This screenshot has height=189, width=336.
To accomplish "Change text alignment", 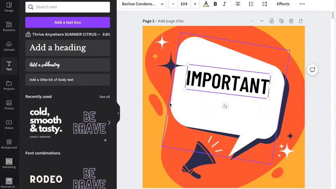I will 238,4.
